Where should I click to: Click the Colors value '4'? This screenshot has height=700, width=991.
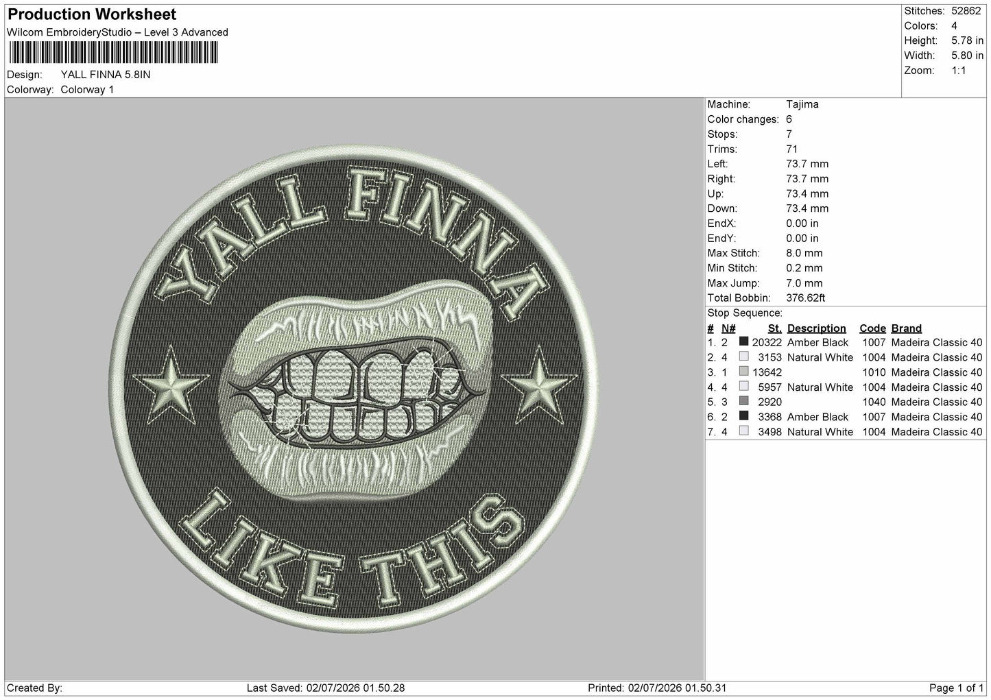[x=954, y=26]
